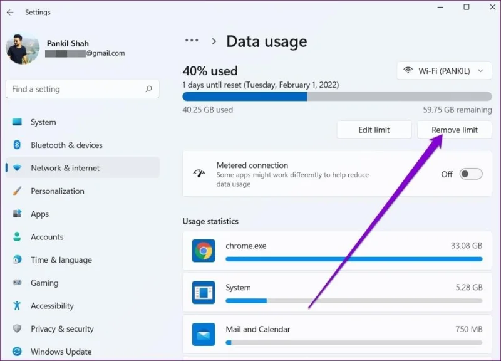Viewport: 501px width, 361px height.
Task: Click the Accessibility figure icon
Action: click(x=17, y=305)
